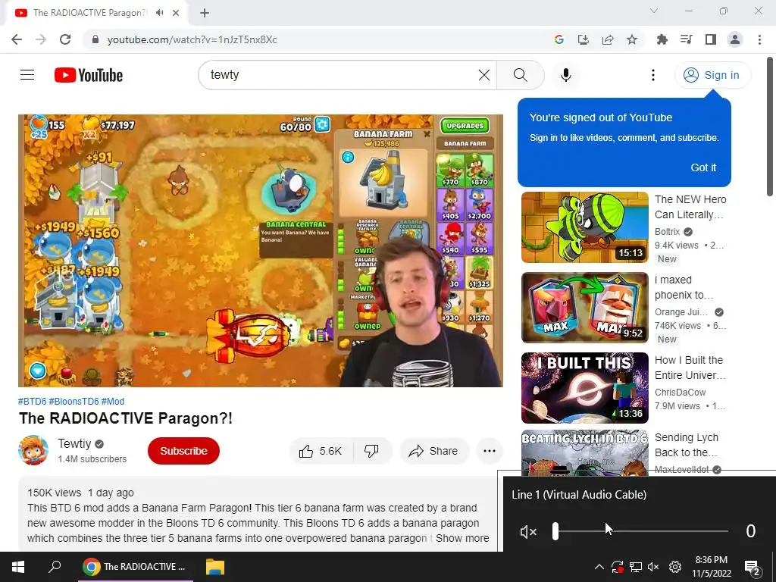Viewport: 776px width, 582px height.
Task: Open the Chrome profile avatar
Action: [x=735, y=39]
